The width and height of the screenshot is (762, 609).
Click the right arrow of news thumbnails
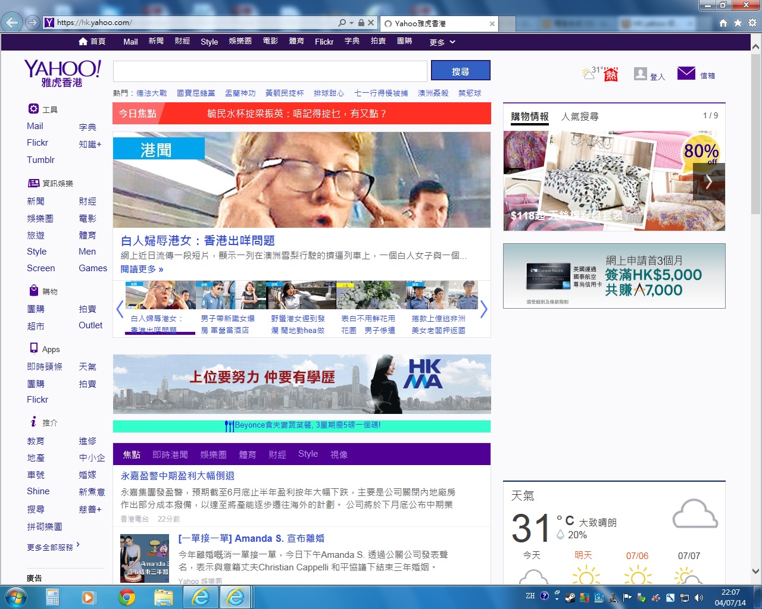[x=483, y=309]
